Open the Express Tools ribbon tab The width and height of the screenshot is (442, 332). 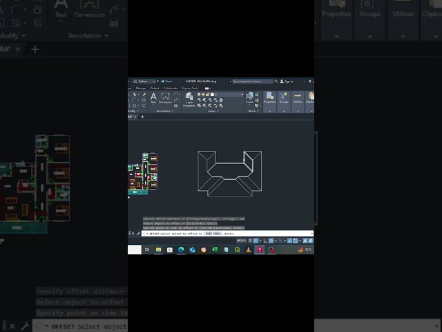coord(190,89)
